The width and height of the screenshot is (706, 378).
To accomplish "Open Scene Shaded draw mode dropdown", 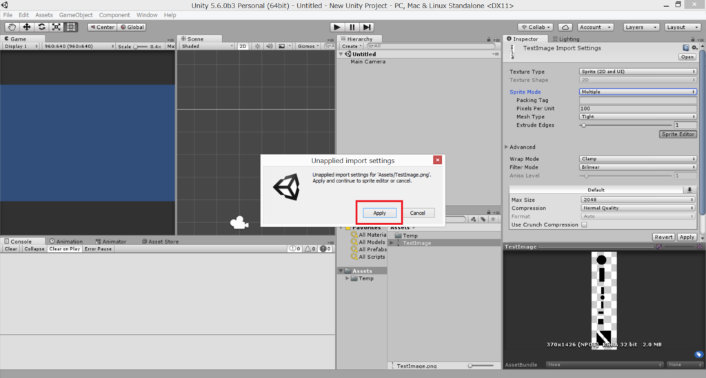I will tap(207, 46).
